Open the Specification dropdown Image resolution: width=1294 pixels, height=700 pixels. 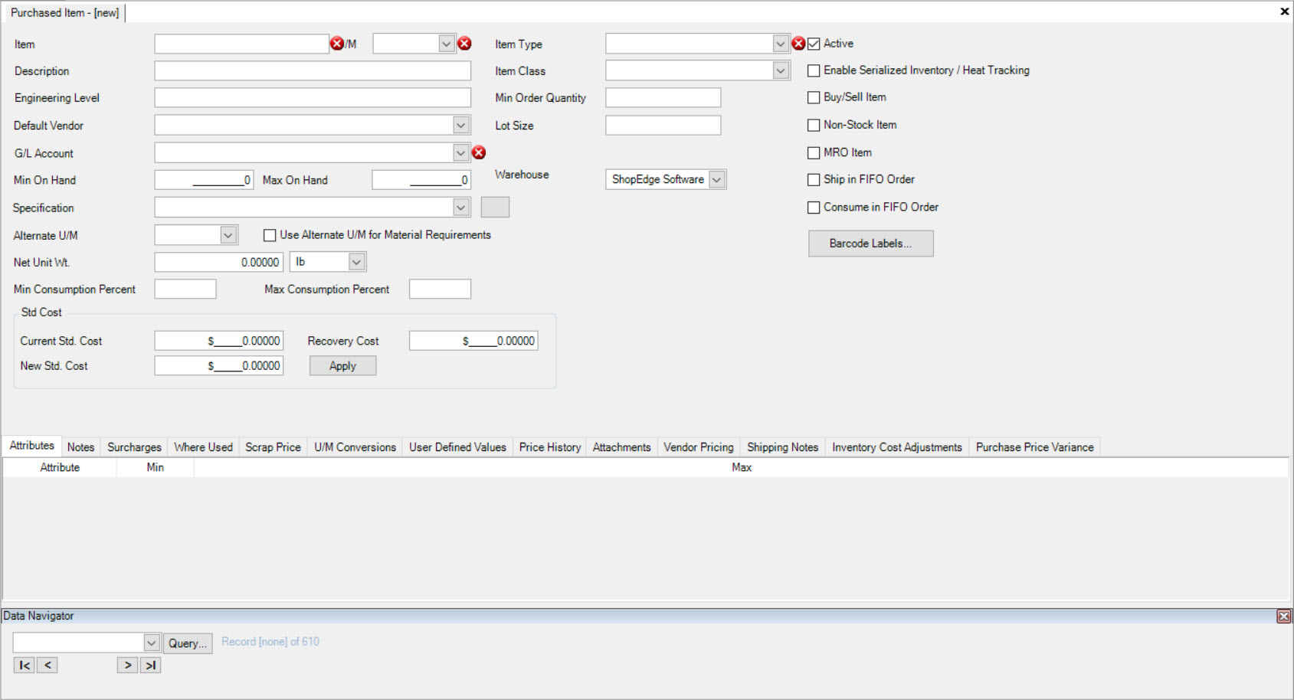click(460, 207)
